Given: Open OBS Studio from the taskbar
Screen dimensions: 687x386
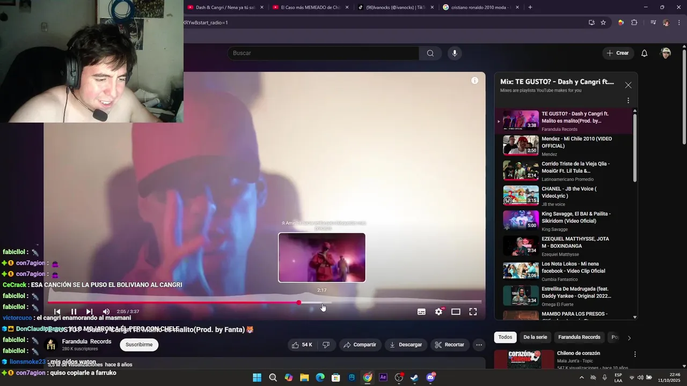Looking at the screenshot, I should click(x=399, y=377).
